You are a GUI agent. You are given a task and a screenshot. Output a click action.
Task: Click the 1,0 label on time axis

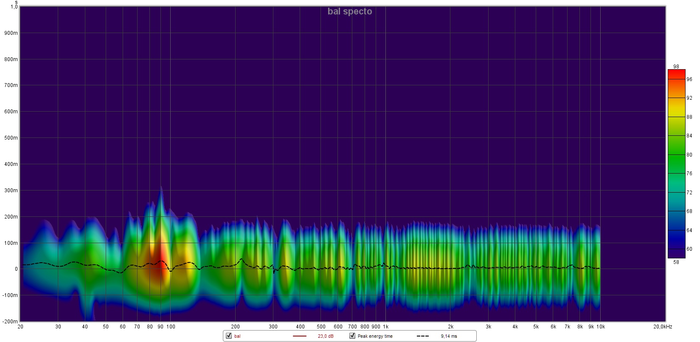tap(14, 7)
